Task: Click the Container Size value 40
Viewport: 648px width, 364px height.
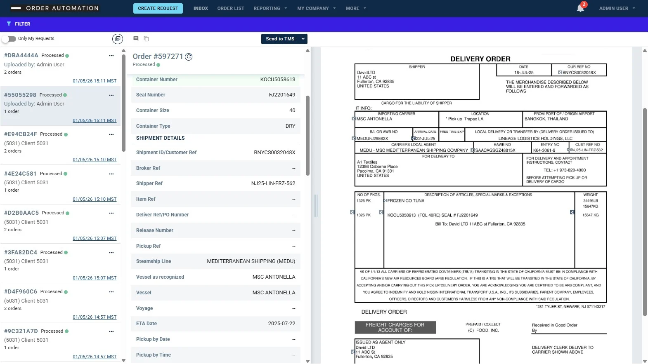Action: click(x=292, y=110)
